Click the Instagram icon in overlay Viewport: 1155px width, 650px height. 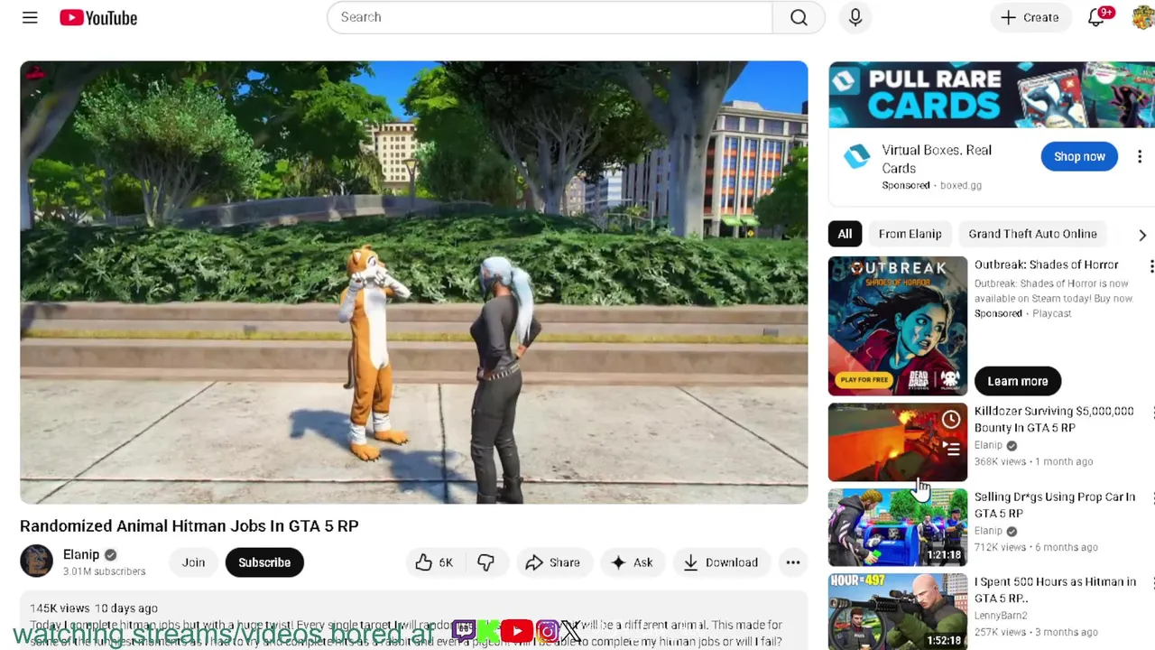click(x=548, y=631)
